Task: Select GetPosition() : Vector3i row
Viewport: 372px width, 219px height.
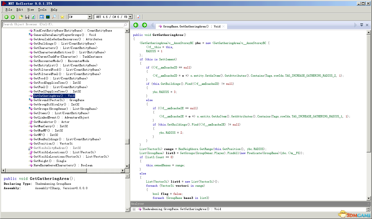Action: pyautogui.click(x=53, y=143)
